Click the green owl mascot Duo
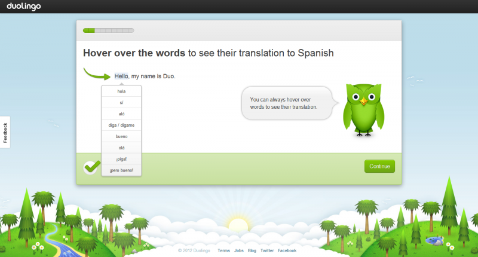Image resolution: width=478 pixels, height=257 pixels. [x=363, y=110]
